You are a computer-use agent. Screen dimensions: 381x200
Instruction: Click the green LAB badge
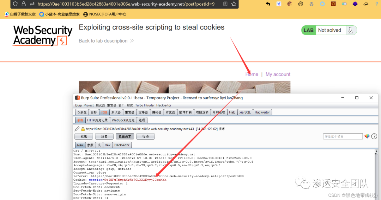point(309,30)
